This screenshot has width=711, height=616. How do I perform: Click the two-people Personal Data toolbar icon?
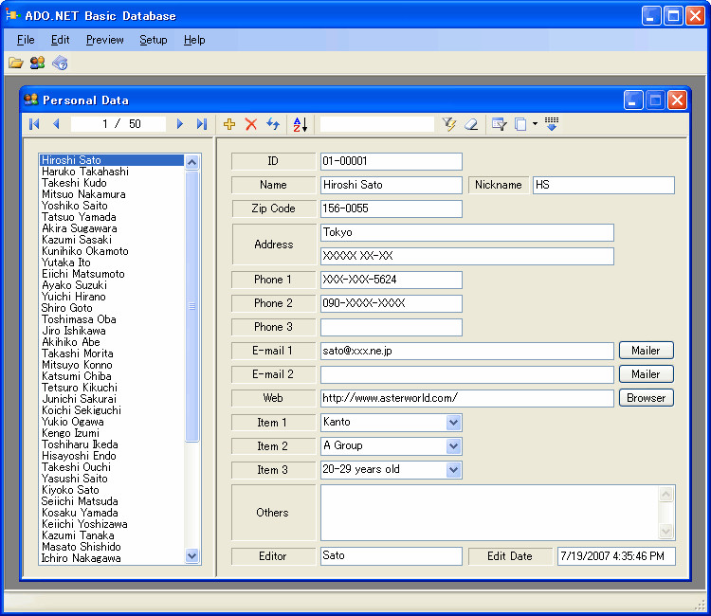pyautogui.click(x=38, y=63)
